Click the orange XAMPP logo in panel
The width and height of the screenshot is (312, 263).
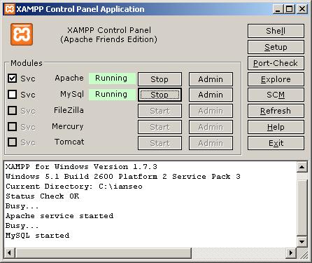pyautogui.click(x=22, y=34)
